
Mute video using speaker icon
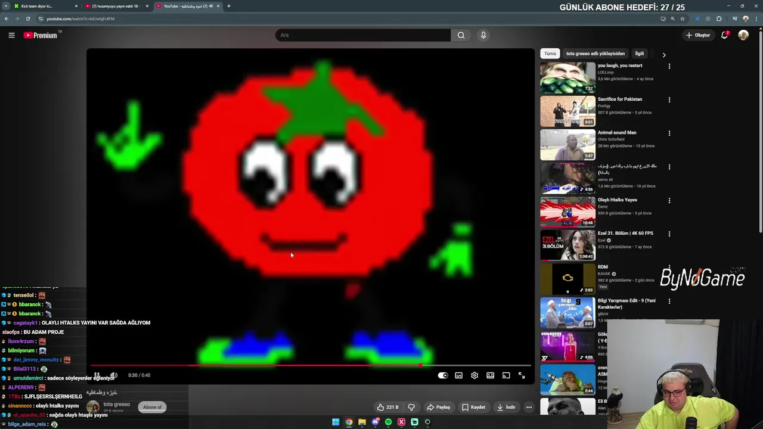pos(114,375)
